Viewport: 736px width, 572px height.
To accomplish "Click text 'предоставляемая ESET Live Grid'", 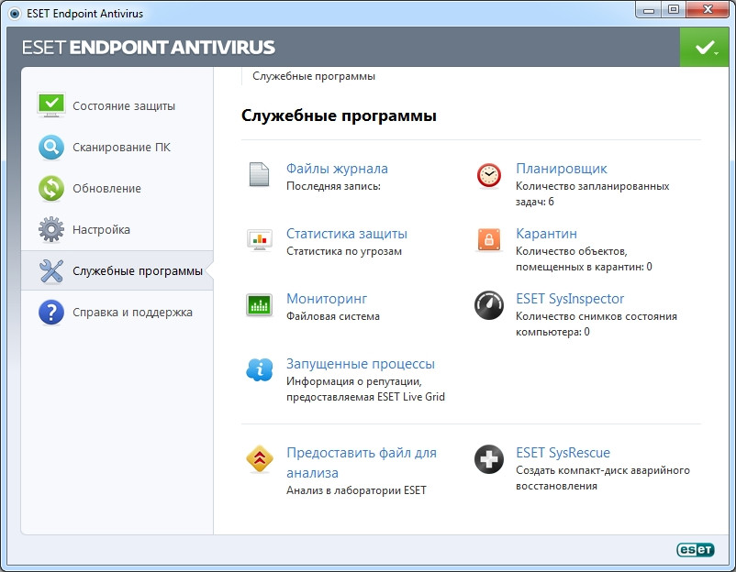I will point(365,397).
